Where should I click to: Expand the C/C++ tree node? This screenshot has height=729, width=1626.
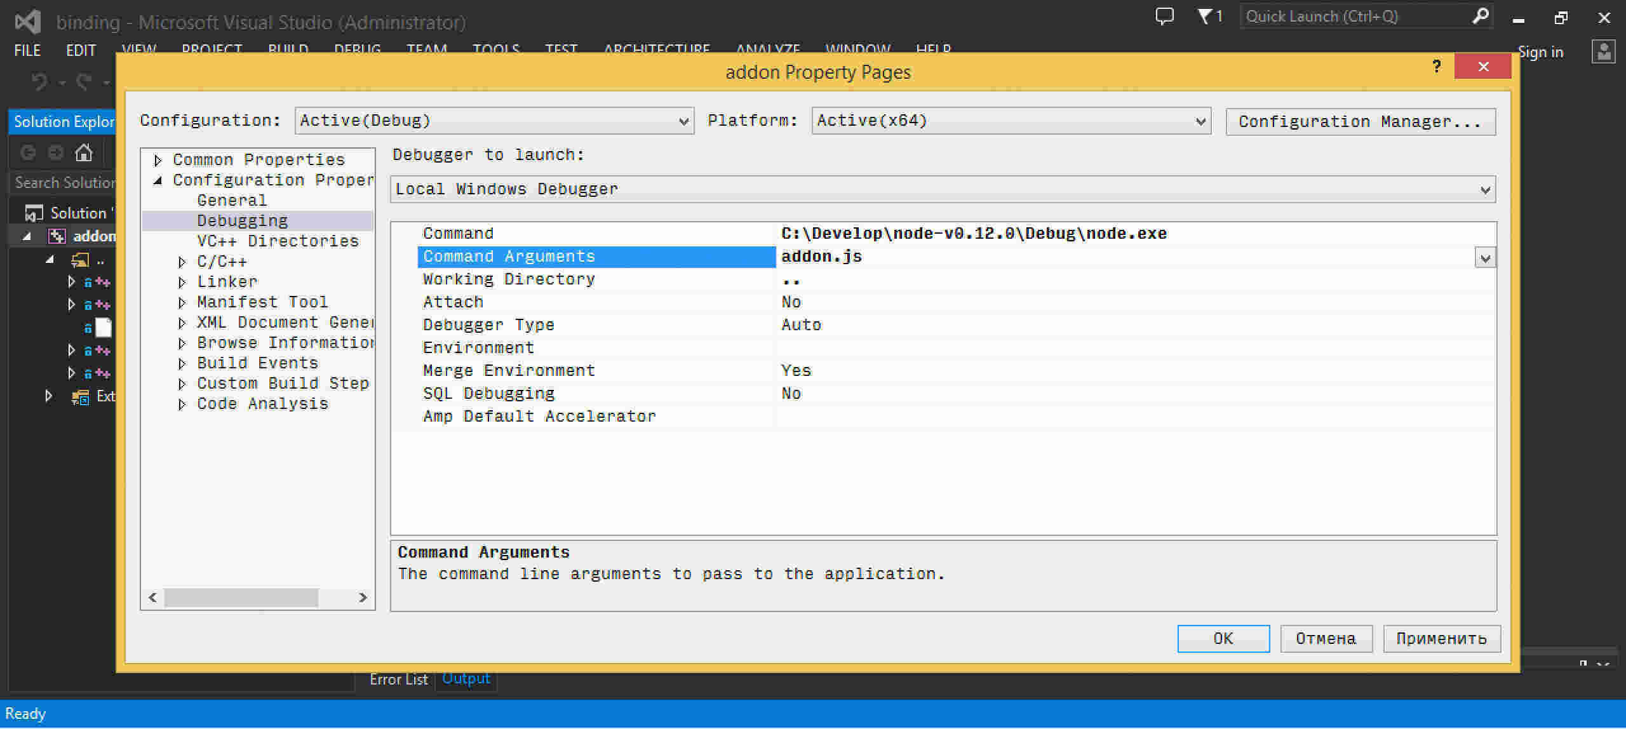[182, 262]
